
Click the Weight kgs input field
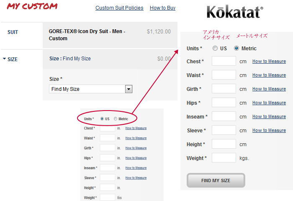[224, 158]
